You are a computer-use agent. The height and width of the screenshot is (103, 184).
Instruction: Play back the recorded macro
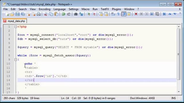147,14
